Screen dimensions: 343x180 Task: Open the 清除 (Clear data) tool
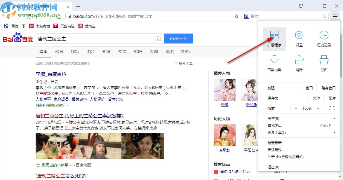[x=299, y=64]
